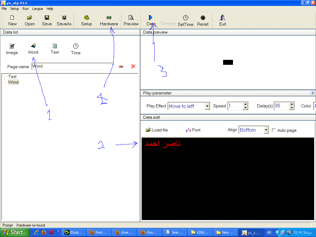Image resolution: width=316 pixels, height=237 pixels.
Task: Enable the Auto page checkbox
Action: pyautogui.click(x=274, y=131)
